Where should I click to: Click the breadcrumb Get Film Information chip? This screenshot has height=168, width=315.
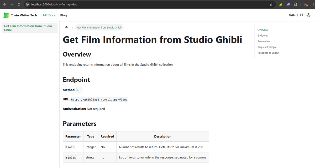click(99, 27)
